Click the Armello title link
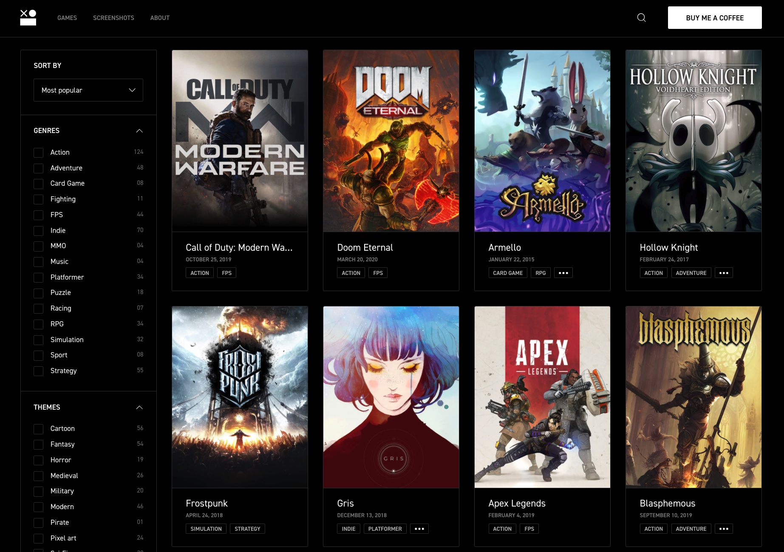 (504, 247)
